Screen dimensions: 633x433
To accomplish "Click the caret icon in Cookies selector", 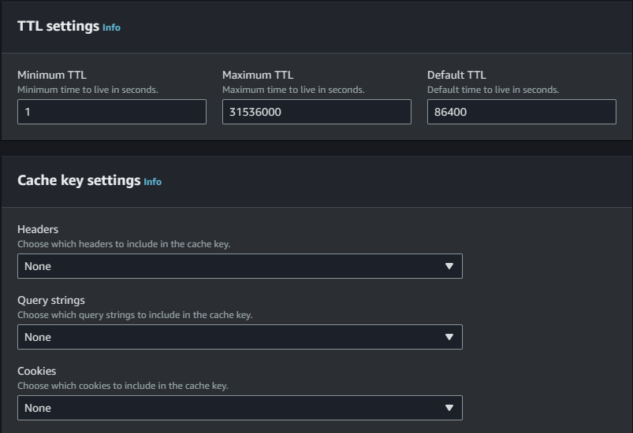I will point(449,408).
